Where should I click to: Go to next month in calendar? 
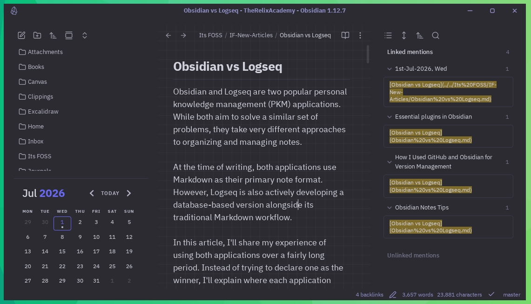[x=129, y=193]
